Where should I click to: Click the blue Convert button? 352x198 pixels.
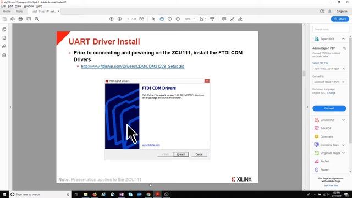coord(329,108)
